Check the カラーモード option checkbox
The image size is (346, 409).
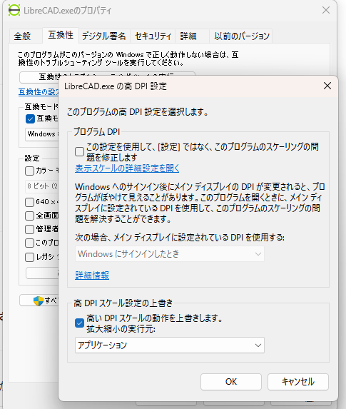29,171
